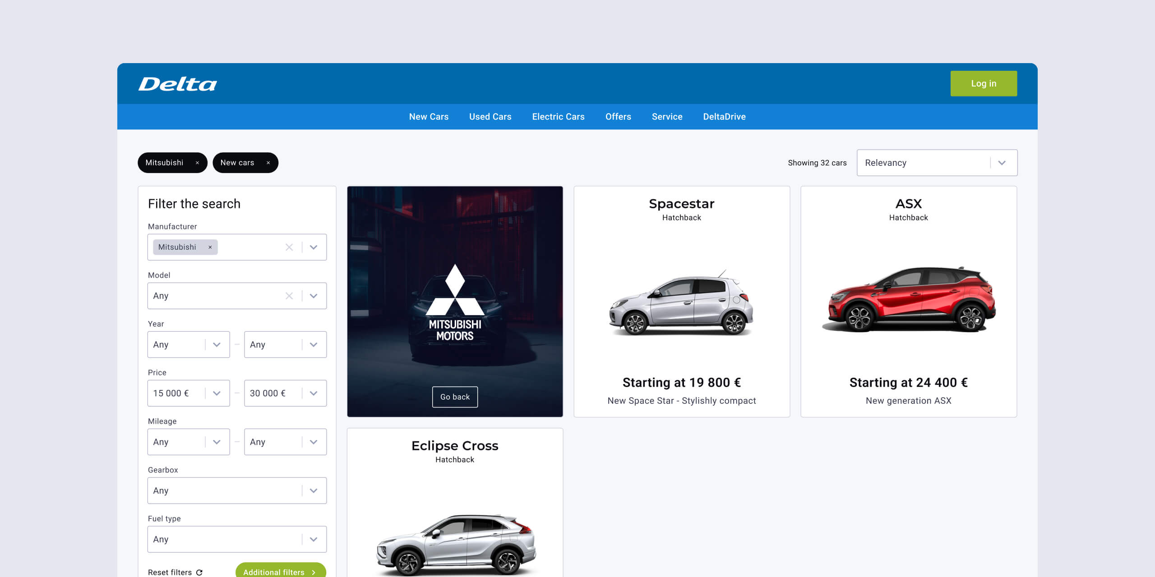1155x577 pixels.
Task: Click the Log in button
Action: [984, 83]
